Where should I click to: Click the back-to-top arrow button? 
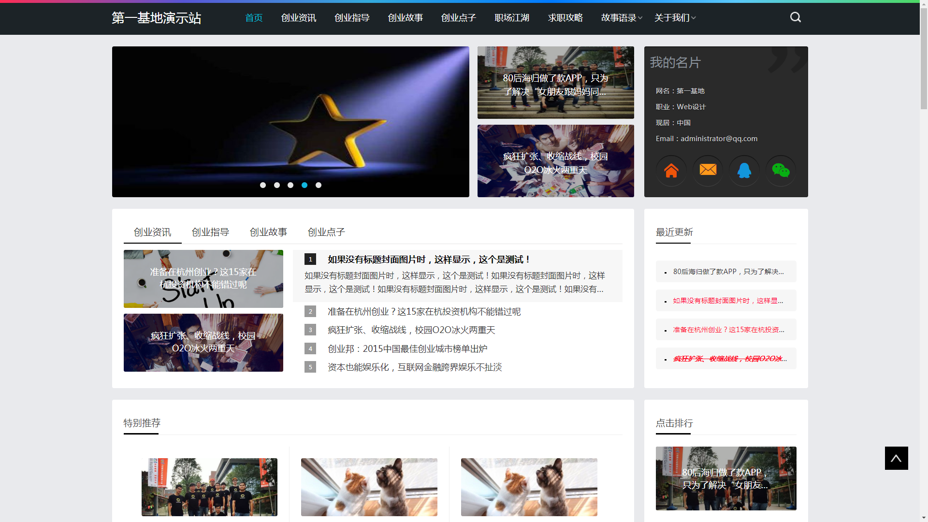[896, 458]
